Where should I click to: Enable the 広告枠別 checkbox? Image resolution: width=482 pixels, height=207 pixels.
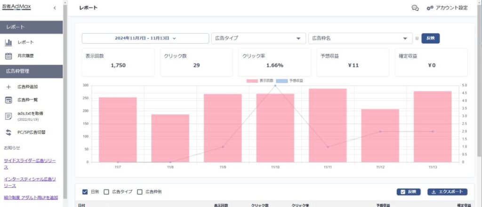139,192
